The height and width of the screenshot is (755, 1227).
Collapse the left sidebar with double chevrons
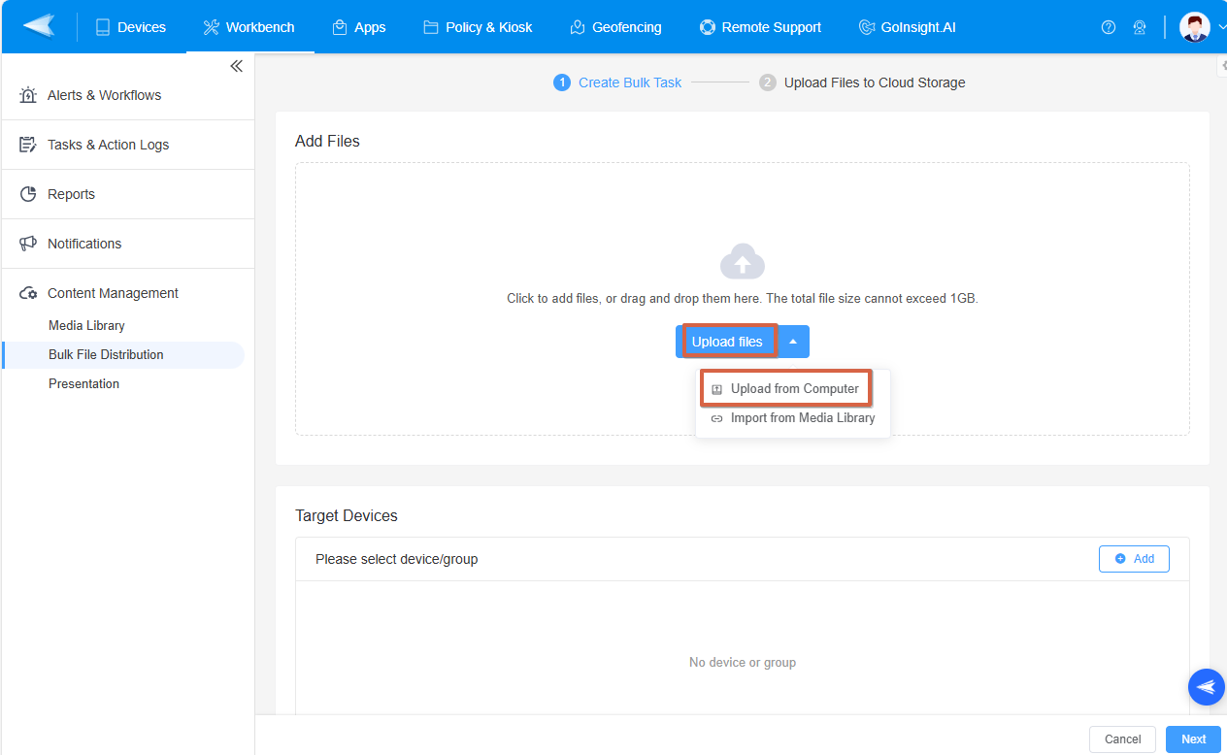click(236, 65)
